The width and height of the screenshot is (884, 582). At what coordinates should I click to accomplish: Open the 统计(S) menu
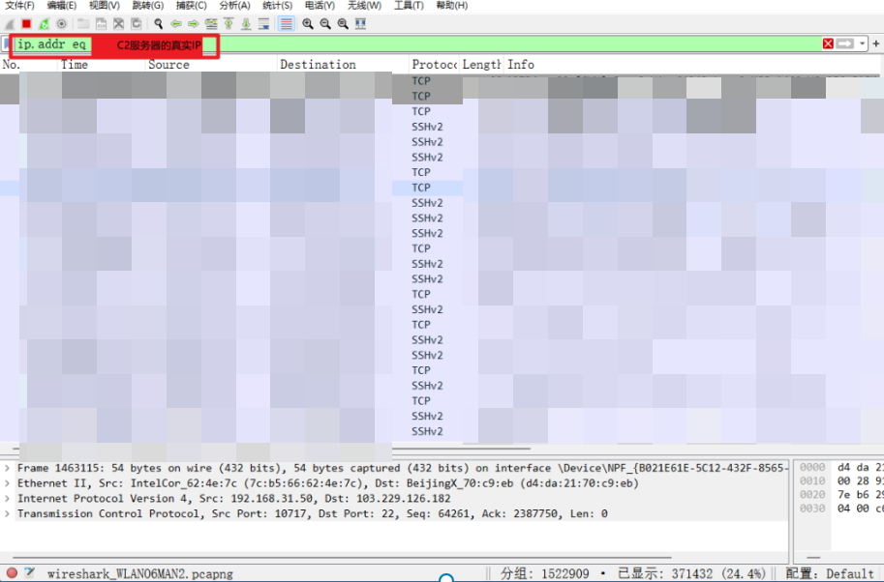[277, 6]
